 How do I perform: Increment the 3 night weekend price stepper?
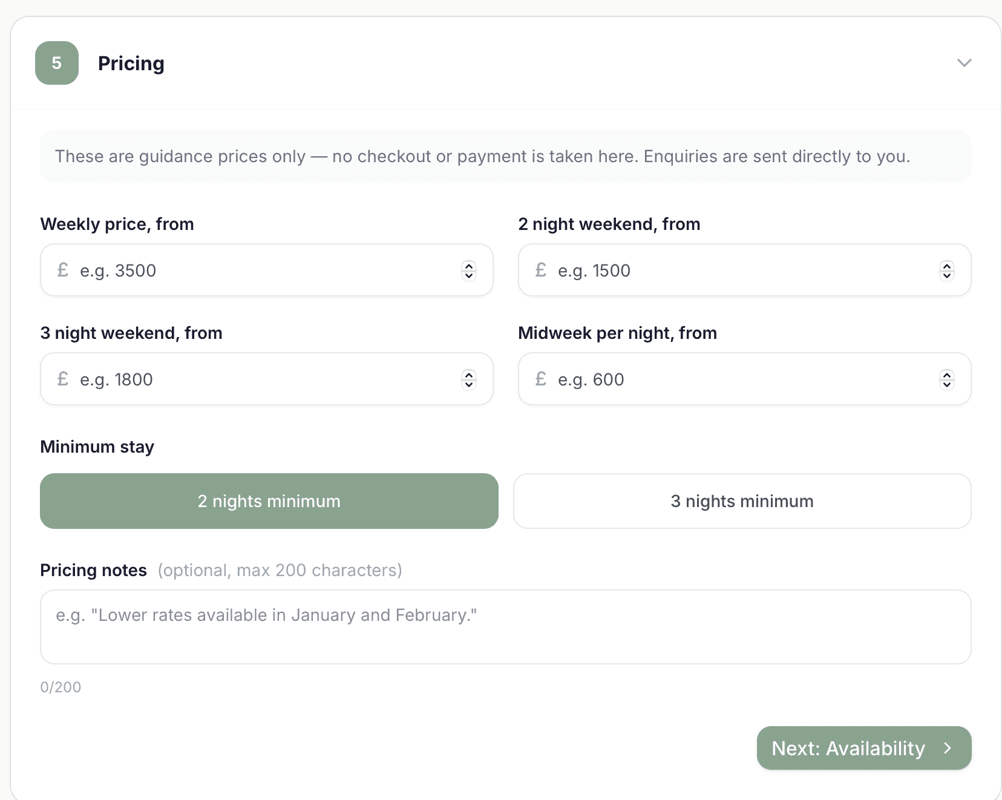coord(469,375)
